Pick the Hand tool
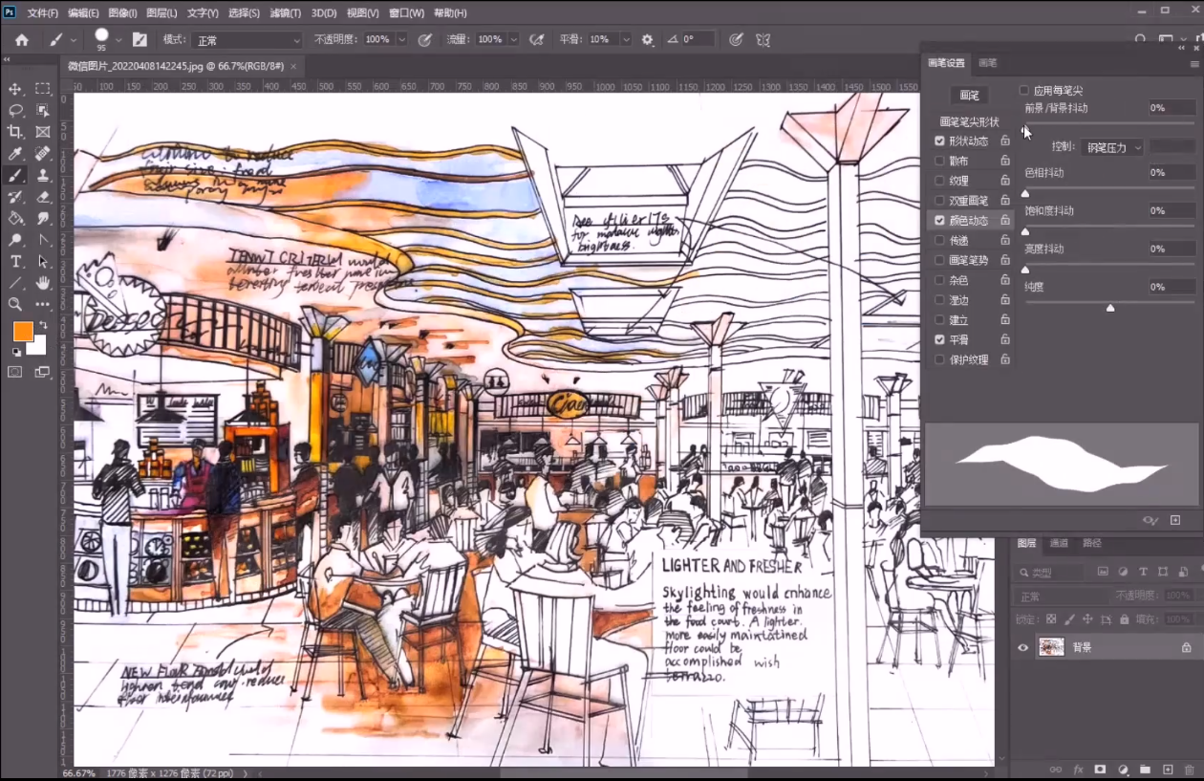This screenshot has height=781, width=1204. click(x=43, y=283)
